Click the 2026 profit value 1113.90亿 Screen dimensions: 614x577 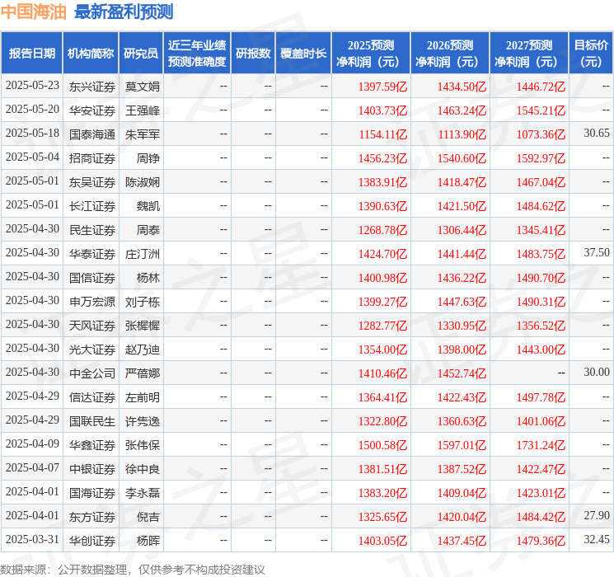point(462,134)
